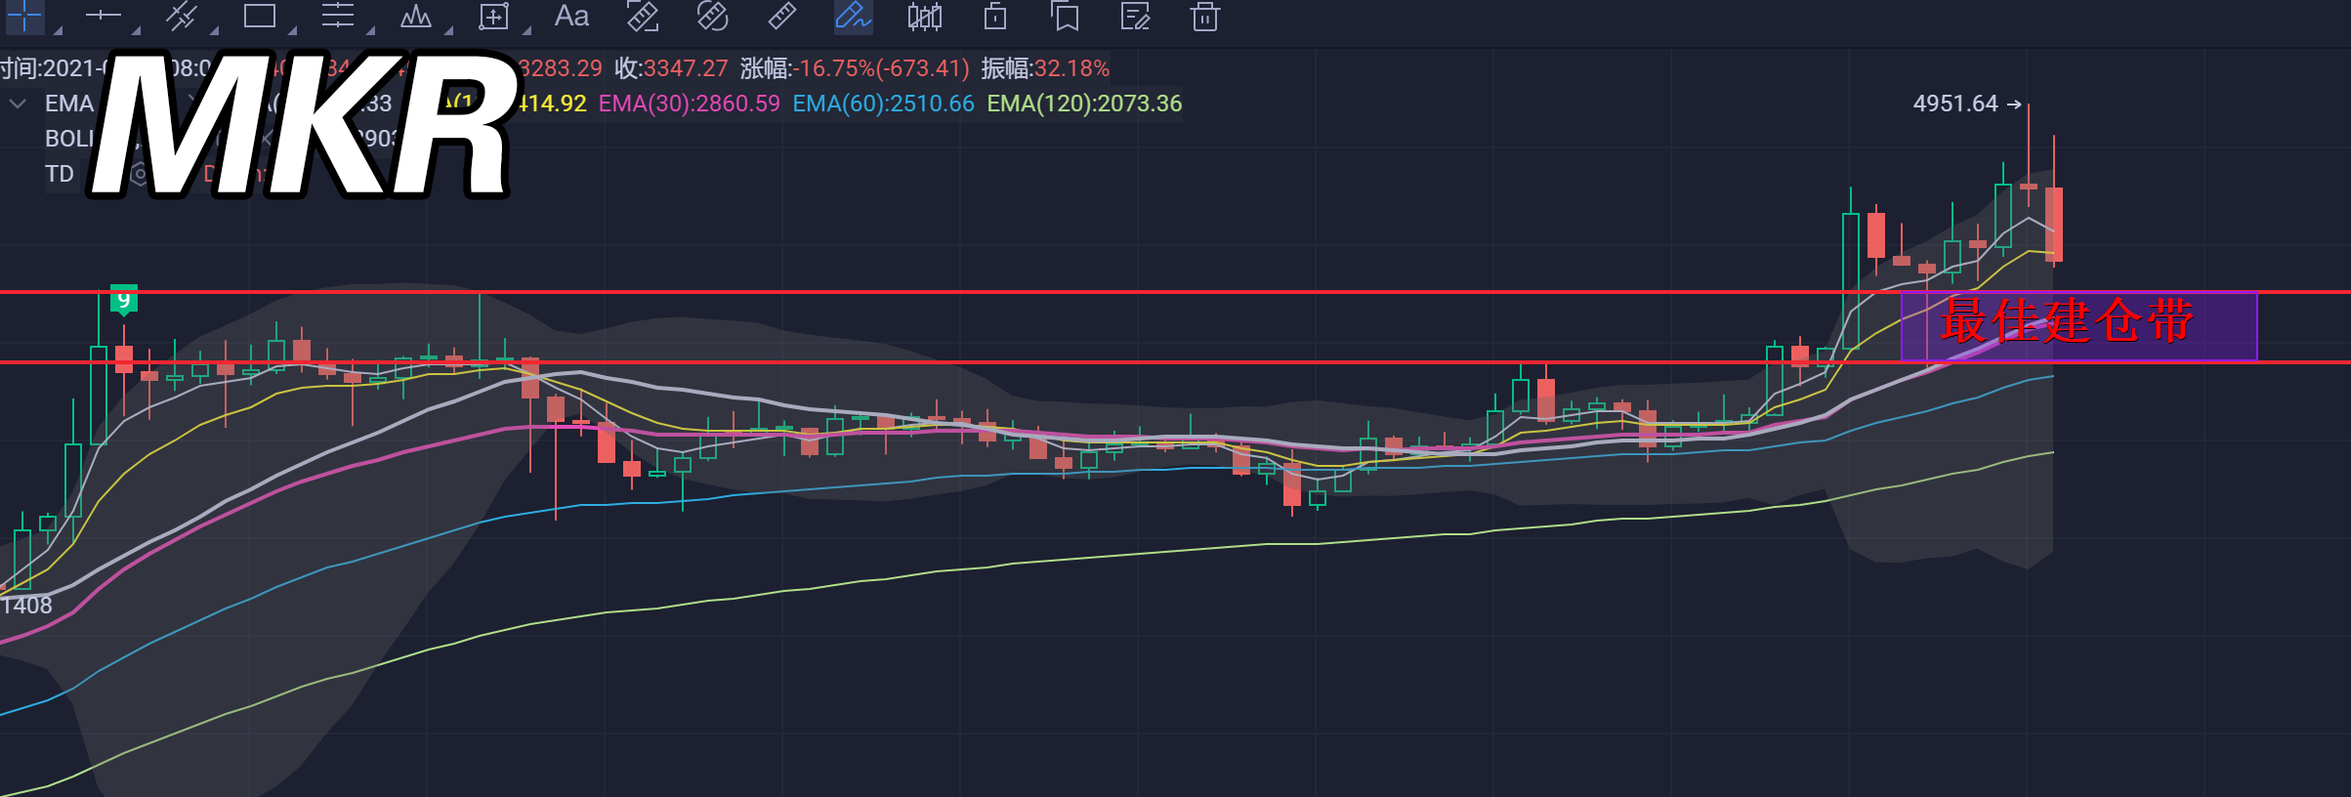Open the channel tool variants arrow
2351x797 pixels.
click(x=214, y=30)
